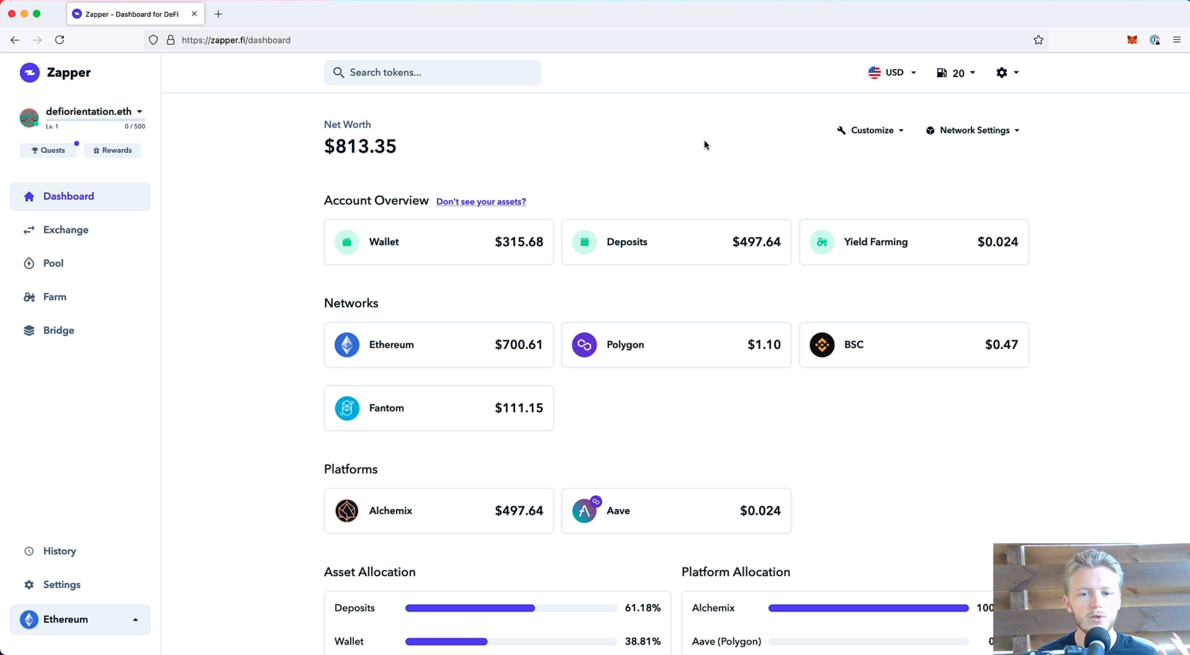The width and height of the screenshot is (1190, 655).
Task: Reload the page
Action: (60, 40)
